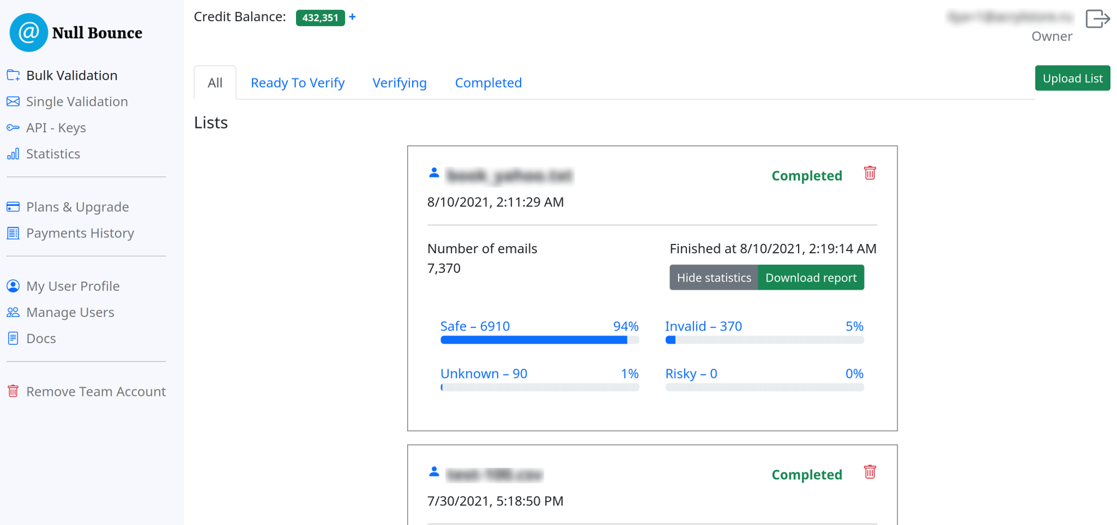This screenshot has width=1117, height=525.
Task: Click the 7,370 email count
Action: (x=444, y=268)
